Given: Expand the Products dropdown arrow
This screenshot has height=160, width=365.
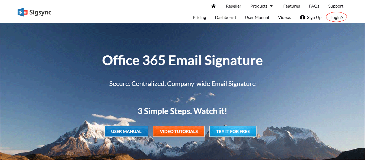Looking at the screenshot, I should [x=271, y=6].
